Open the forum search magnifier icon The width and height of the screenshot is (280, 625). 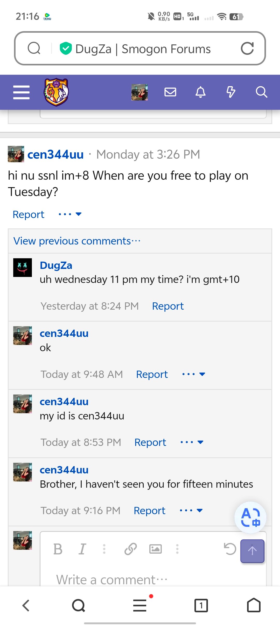click(x=261, y=92)
